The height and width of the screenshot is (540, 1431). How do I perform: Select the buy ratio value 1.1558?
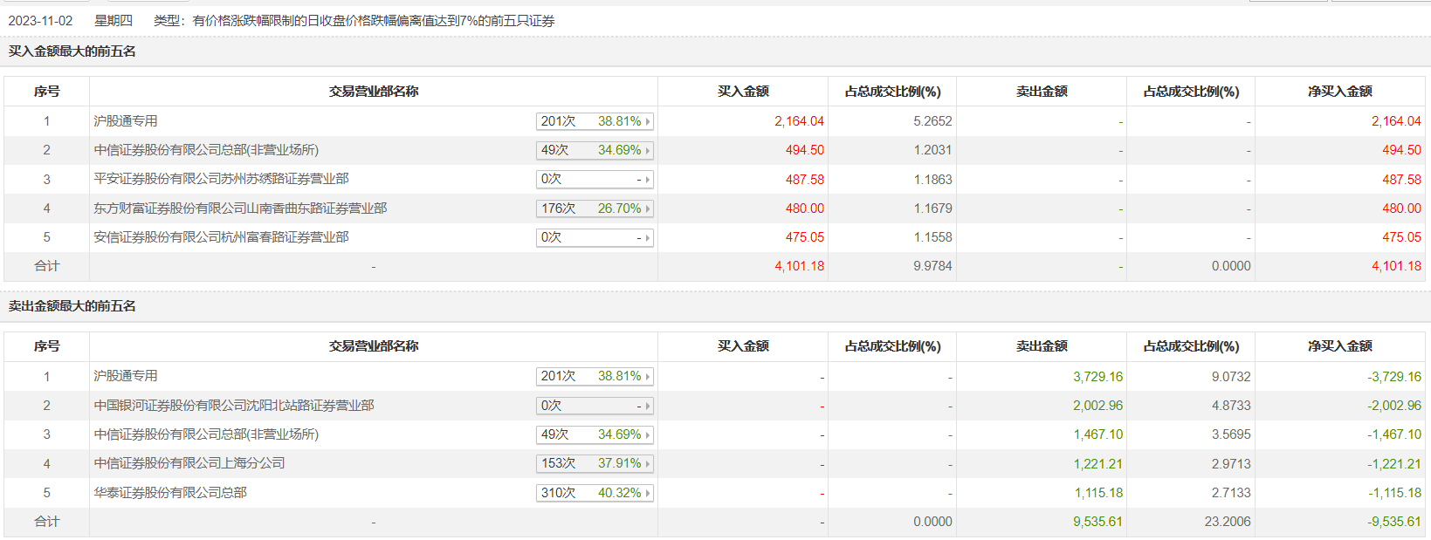click(x=932, y=237)
